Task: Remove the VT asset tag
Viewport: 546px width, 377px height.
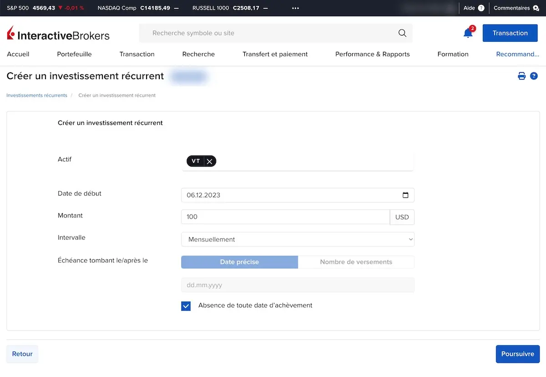Action: click(209, 161)
